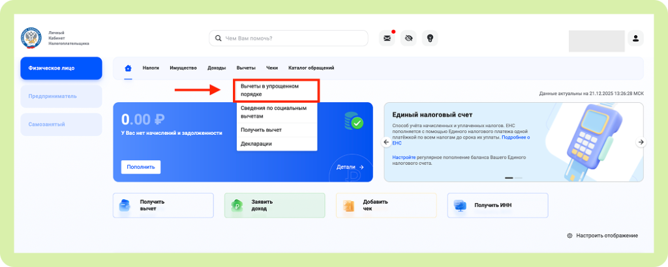This screenshot has height=267, width=668.
Task: Open the Имущество navigation menu
Action: pyautogui.click(x=183, y=68)
